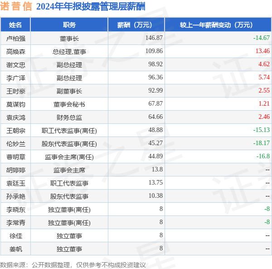Click the orange 诺普信 company name

click(x=16, y=7)
